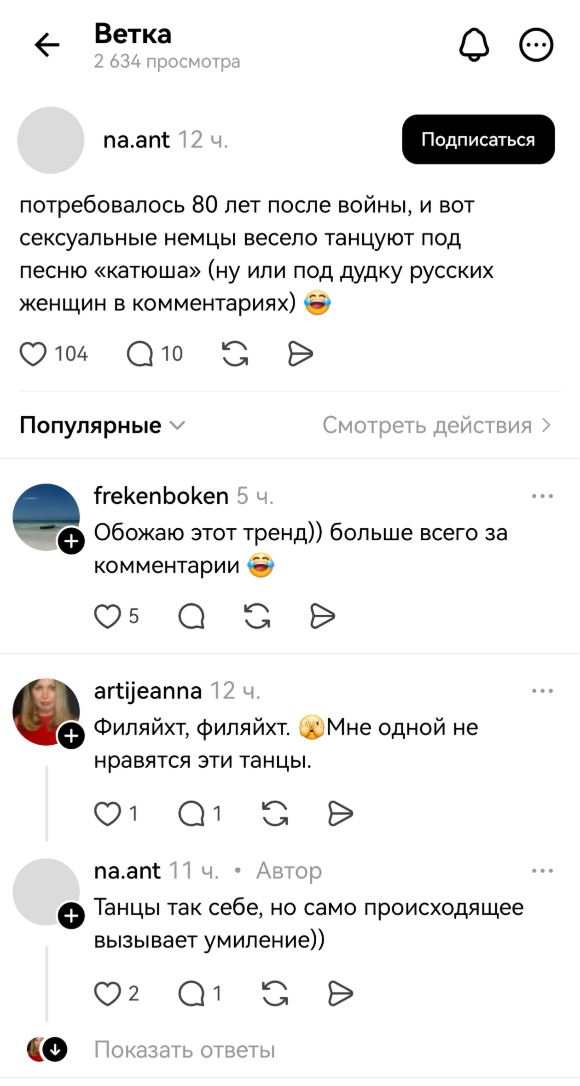Screen dimensions: 580x1086
Task: Repost the main na.ant post
Action: 235,354
